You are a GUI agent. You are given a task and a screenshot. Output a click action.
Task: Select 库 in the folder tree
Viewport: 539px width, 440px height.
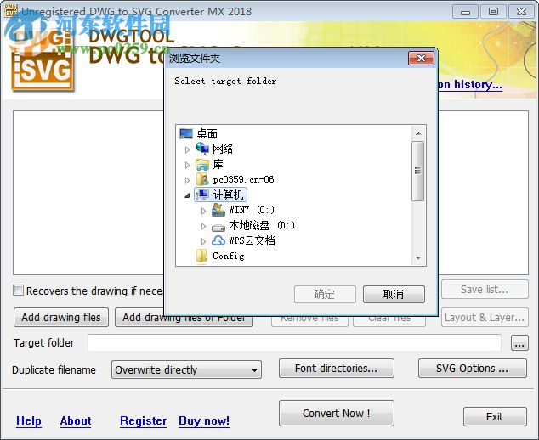pyautogui.click(x=218, y=165)
